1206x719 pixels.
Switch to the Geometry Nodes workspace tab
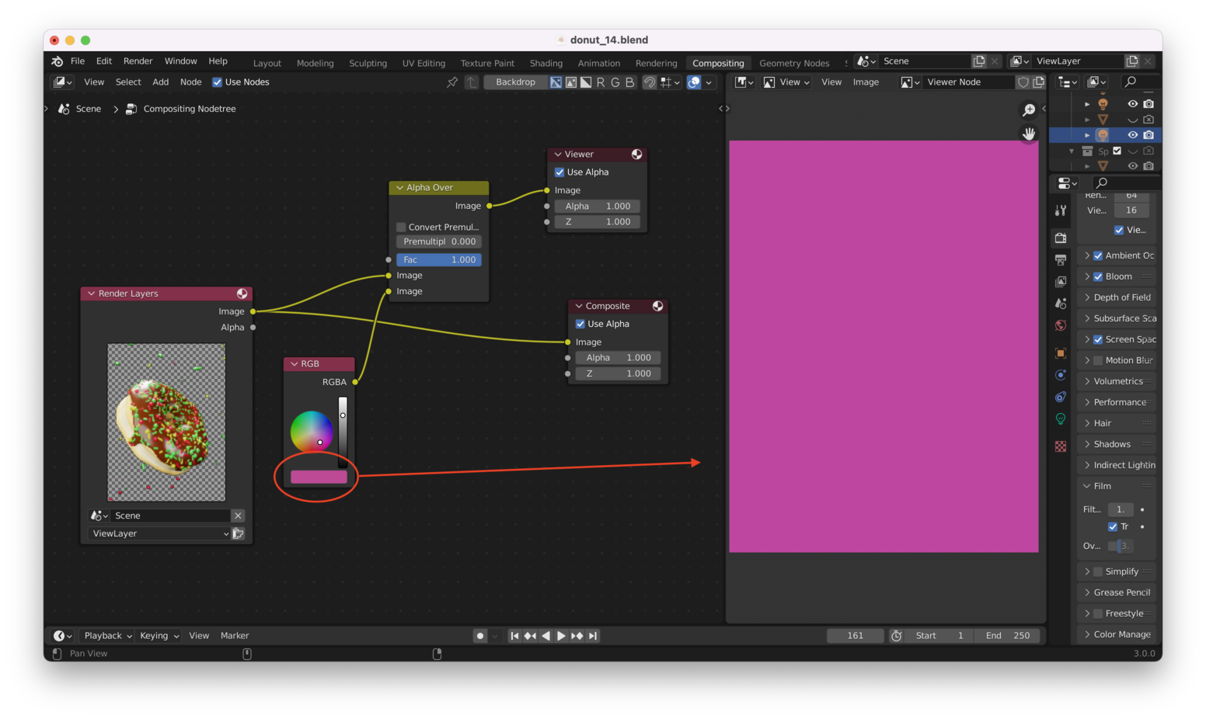click(x=794, y=63)
